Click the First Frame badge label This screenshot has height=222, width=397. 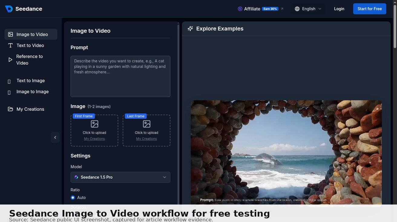[84, 116]
